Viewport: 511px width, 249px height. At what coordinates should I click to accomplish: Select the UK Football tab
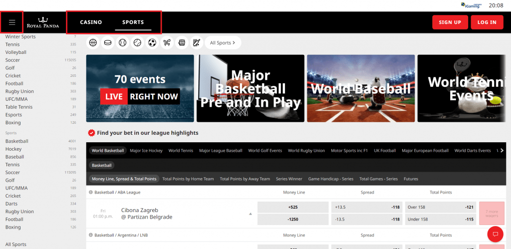[x=385, y=151]
